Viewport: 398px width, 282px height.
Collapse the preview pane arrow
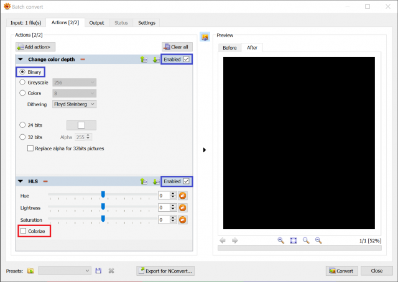(x=205, y=150)
